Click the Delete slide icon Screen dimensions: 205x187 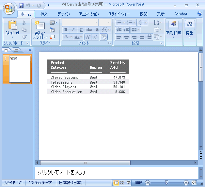click(x=52, y=37)
